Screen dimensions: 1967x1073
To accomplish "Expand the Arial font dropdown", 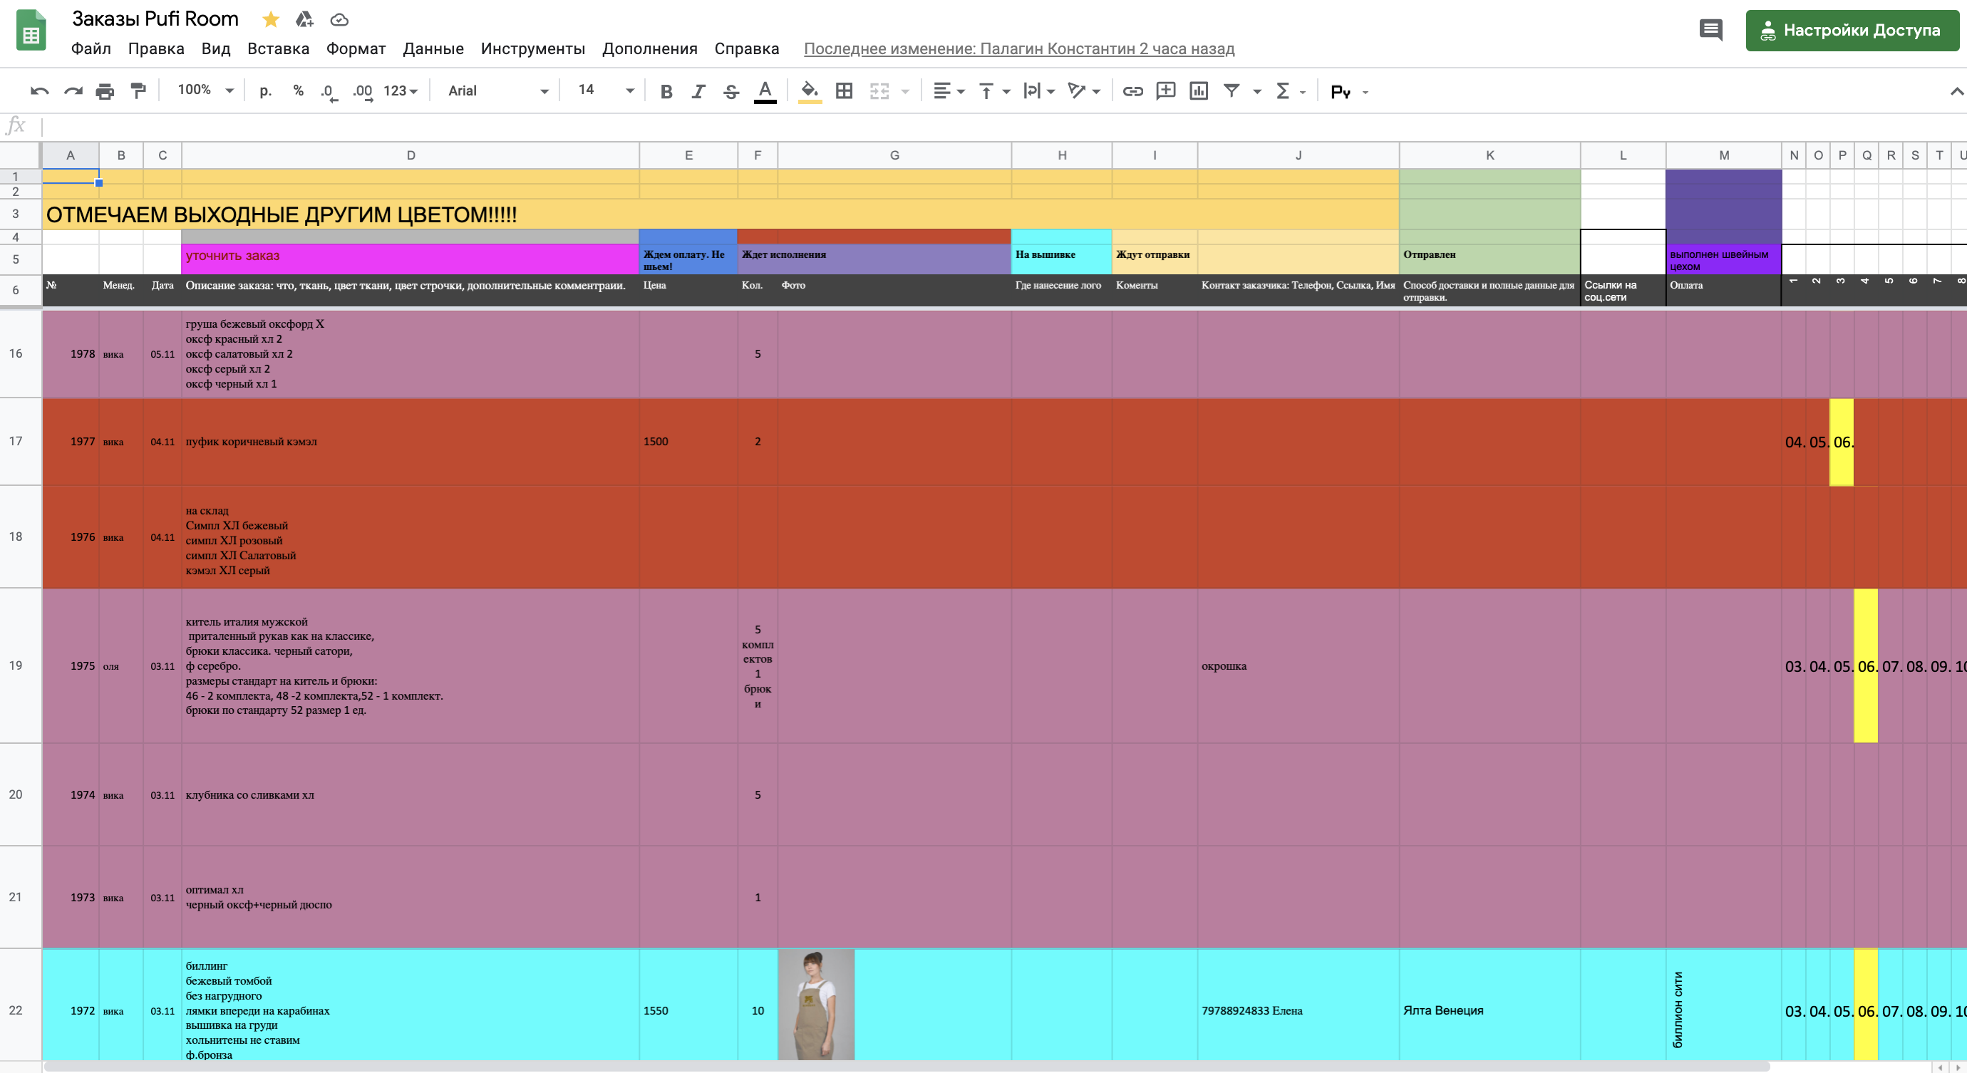I will [x=497, y=90].
